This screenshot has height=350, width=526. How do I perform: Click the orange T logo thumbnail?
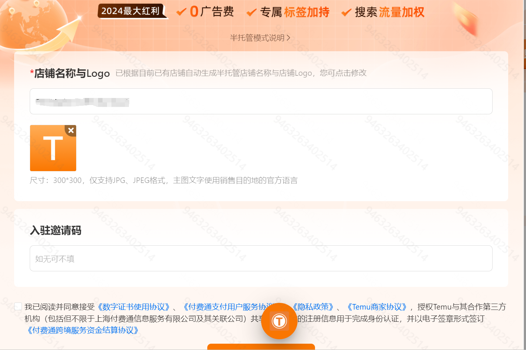[x=53, y=148]
